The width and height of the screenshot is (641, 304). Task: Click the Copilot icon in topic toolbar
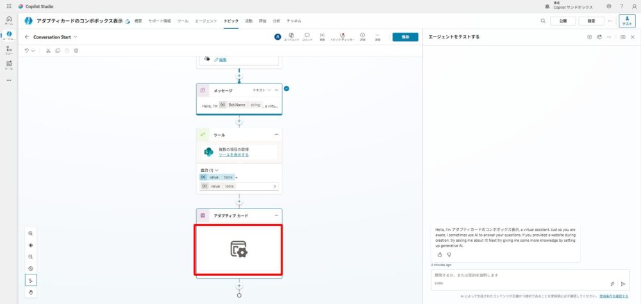pos(292,37)
